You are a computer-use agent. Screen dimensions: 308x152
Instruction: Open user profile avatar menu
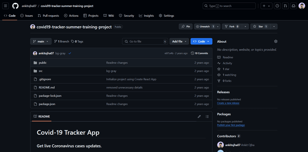coord(302,6)
